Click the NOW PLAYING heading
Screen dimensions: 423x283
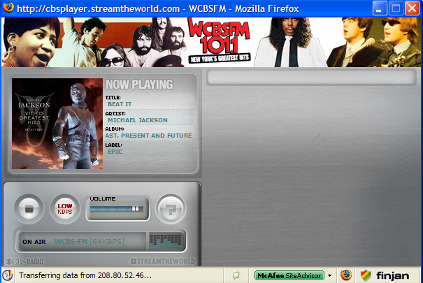click(x=139, y=85)
